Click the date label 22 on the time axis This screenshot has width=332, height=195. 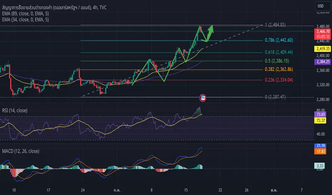pyautogui.click(x=220, y=190)
